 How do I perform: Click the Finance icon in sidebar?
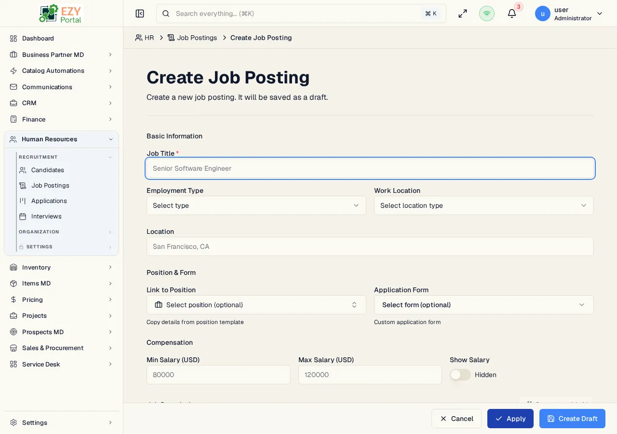[13, 119]
